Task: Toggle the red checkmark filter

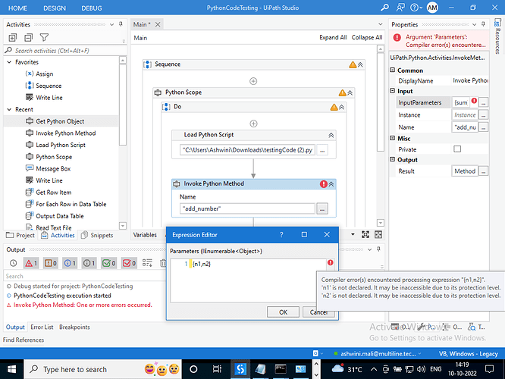Action: 129,263
